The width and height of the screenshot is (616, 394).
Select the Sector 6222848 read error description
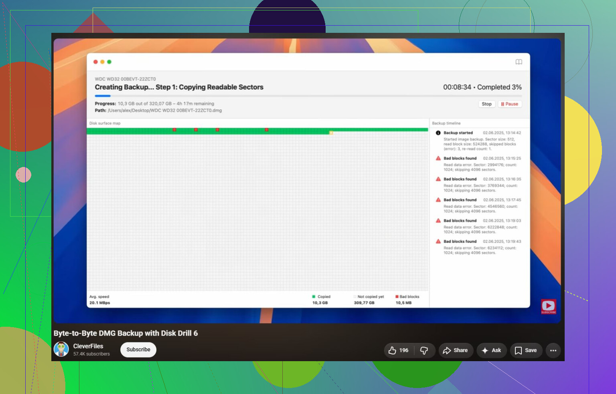(480, 230)
